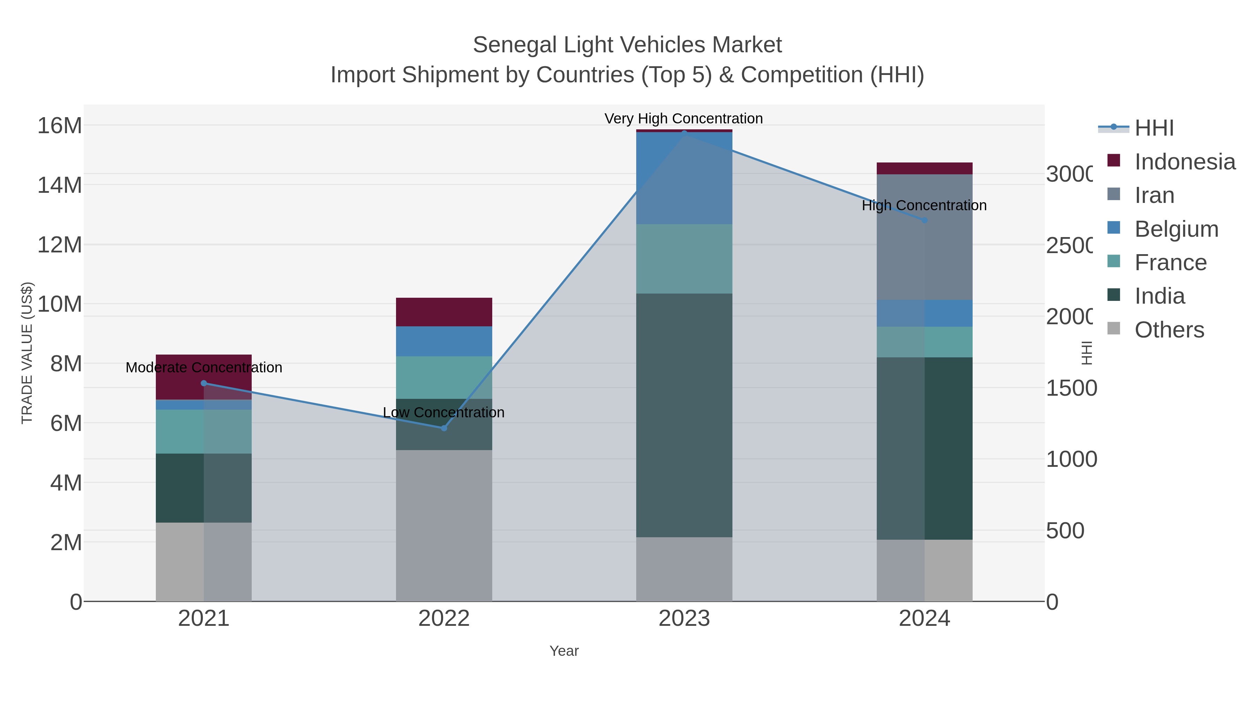1255x706 pixels.
Task: Click the Others segment in 2022 bar
Action: point(444,526)
